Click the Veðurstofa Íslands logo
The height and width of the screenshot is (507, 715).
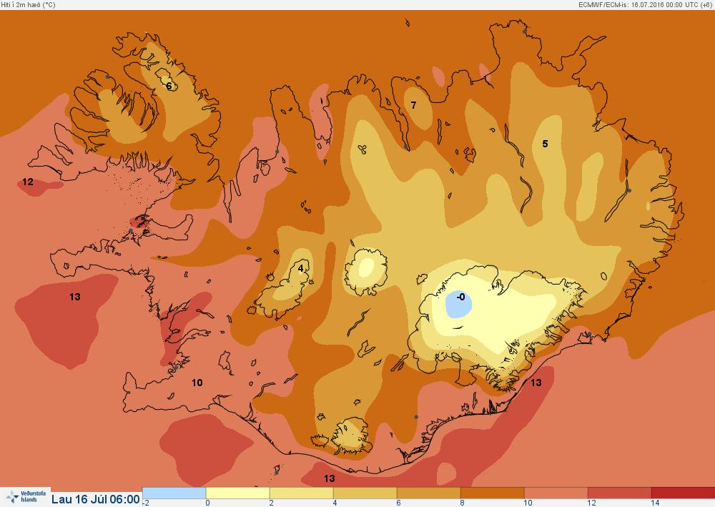point(26,497)
